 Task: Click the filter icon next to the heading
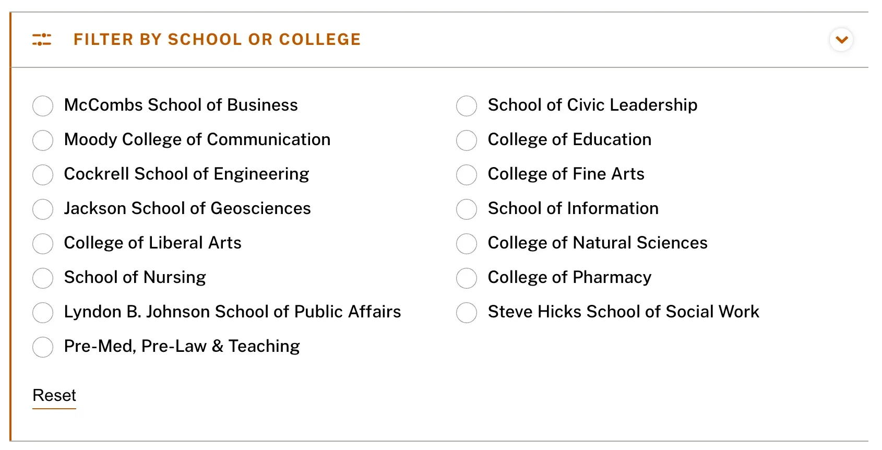[x=42, y=39]
